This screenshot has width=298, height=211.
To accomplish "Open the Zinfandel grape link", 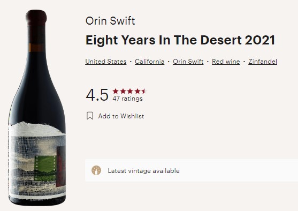I will (x=263, y=62).
